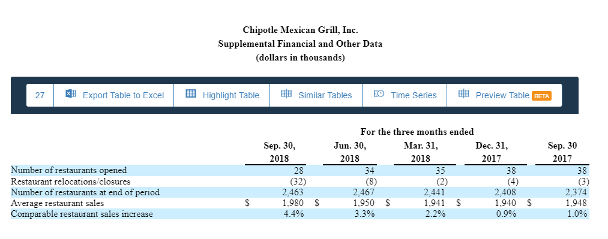The height and width of the screenshot is (239, 608).
Task: Click the 2,463 restaurants count cell
Action: [294, 192]
